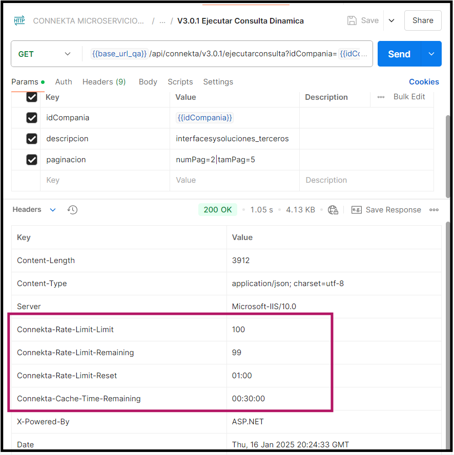This screenshot has width=454, height=455.
Task: Expand the Save options chevron
Action: click(x=391, y=20)
